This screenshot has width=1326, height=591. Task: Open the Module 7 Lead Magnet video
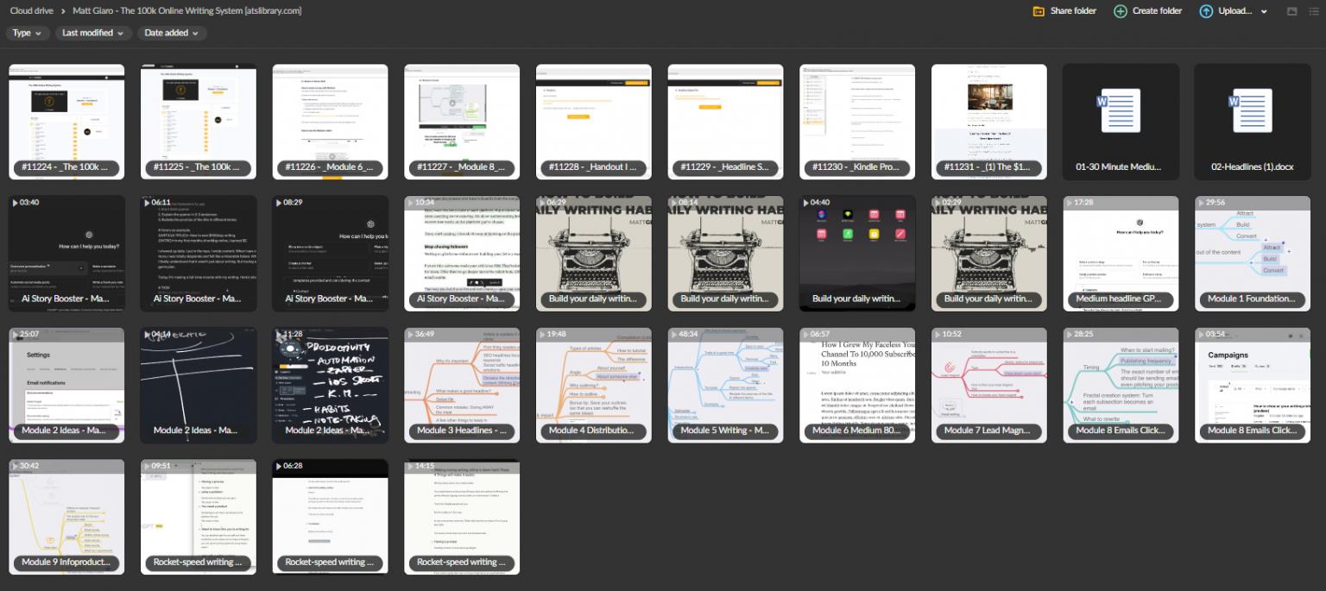[989, 385]
